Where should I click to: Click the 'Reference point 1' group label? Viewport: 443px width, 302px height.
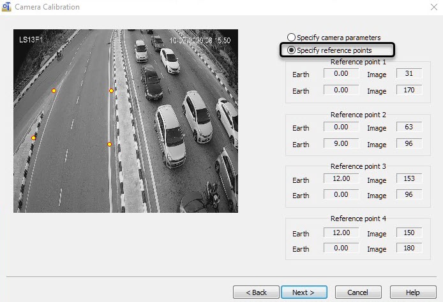tap(358, 62)
